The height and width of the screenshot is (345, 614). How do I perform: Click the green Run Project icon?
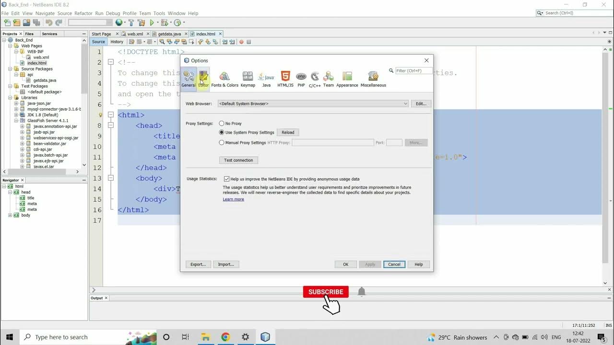coord(152,23)
